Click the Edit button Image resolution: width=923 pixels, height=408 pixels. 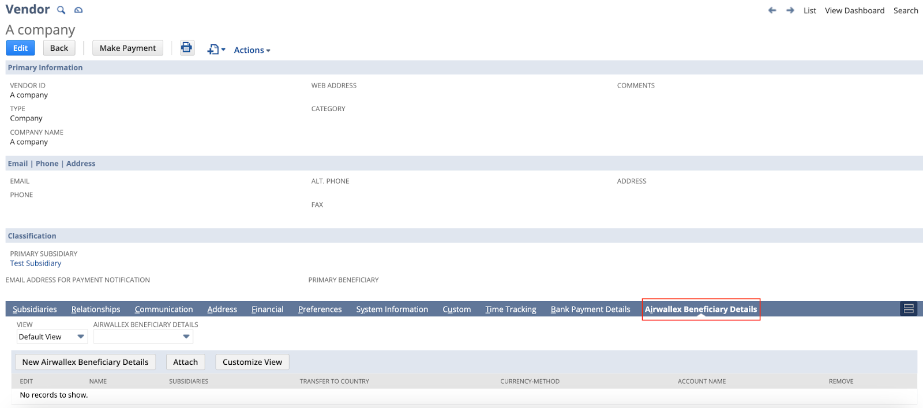click(x=20, y=48)
